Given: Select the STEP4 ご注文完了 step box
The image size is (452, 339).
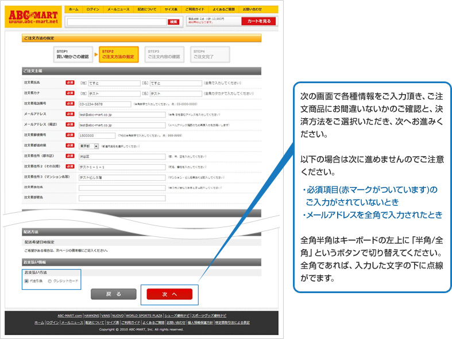Looking at the screenshot, I should coord(210,54).
